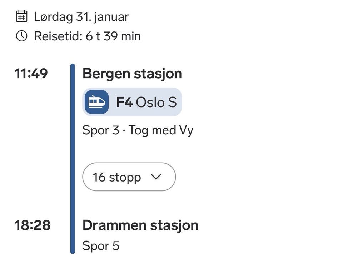Click the 18:28 arrival time
The width and height of the screenshot is (343, 273).
pyautogui.click(x=32, y=225)
